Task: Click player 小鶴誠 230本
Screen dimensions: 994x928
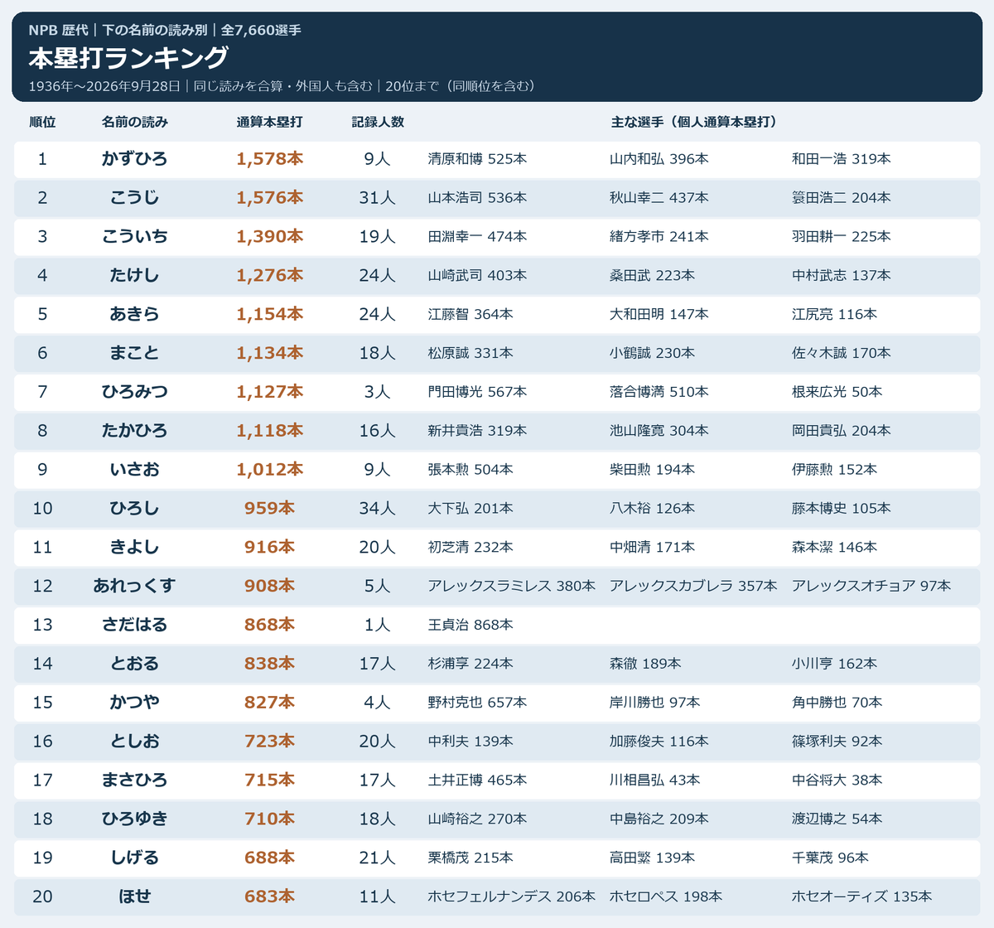Action: click(x=653, y=353)
